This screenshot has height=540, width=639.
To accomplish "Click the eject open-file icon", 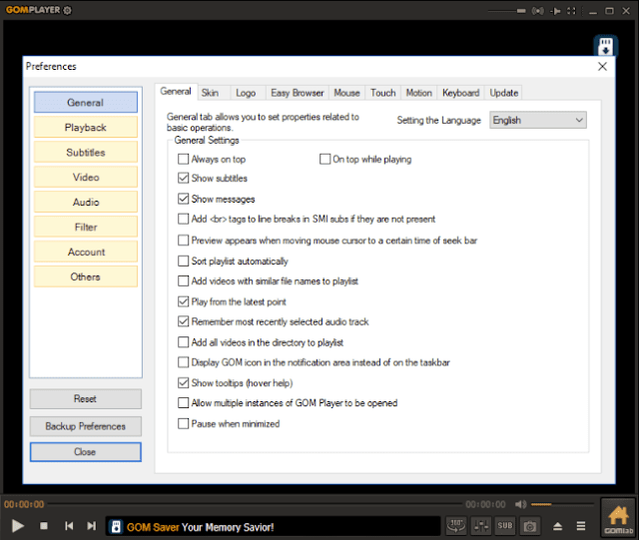I will [557, 526].
